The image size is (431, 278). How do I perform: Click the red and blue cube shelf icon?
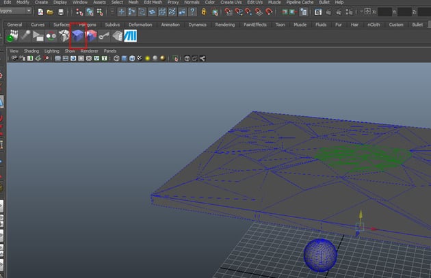tap(91, 37)
